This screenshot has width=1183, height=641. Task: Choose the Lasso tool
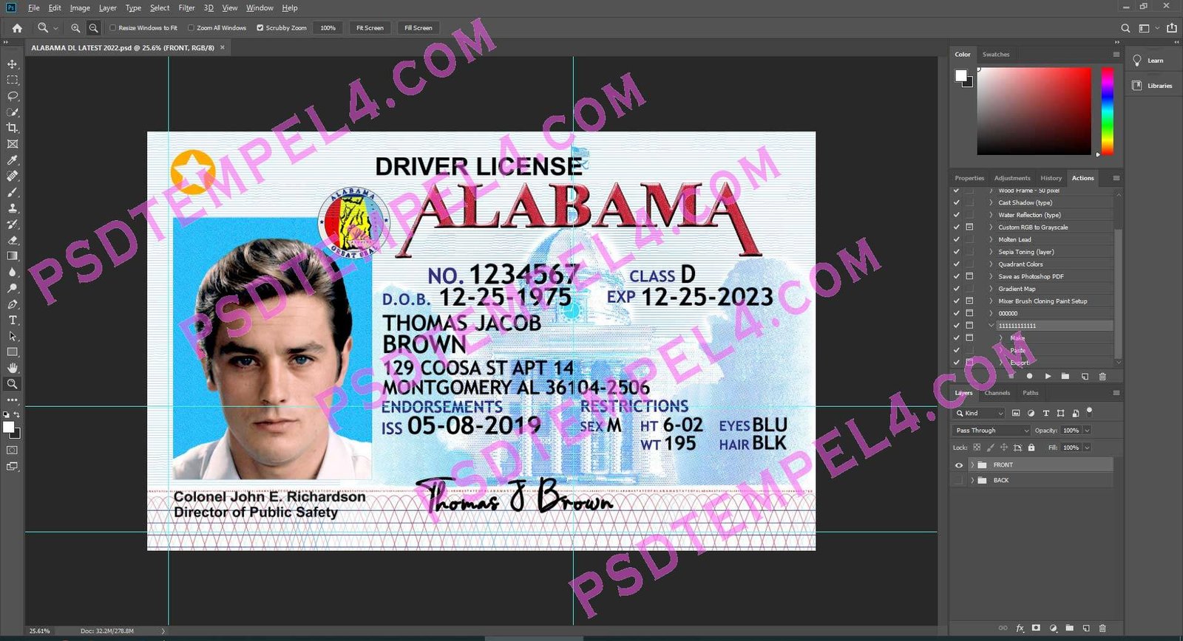click(x=13, y=96)
